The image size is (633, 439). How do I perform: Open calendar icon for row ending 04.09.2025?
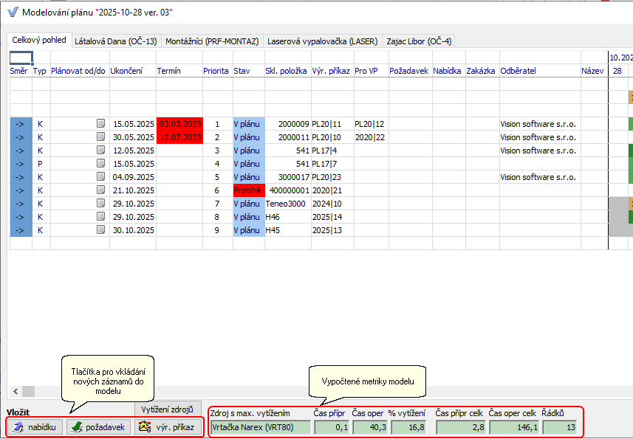coord(101,177)
